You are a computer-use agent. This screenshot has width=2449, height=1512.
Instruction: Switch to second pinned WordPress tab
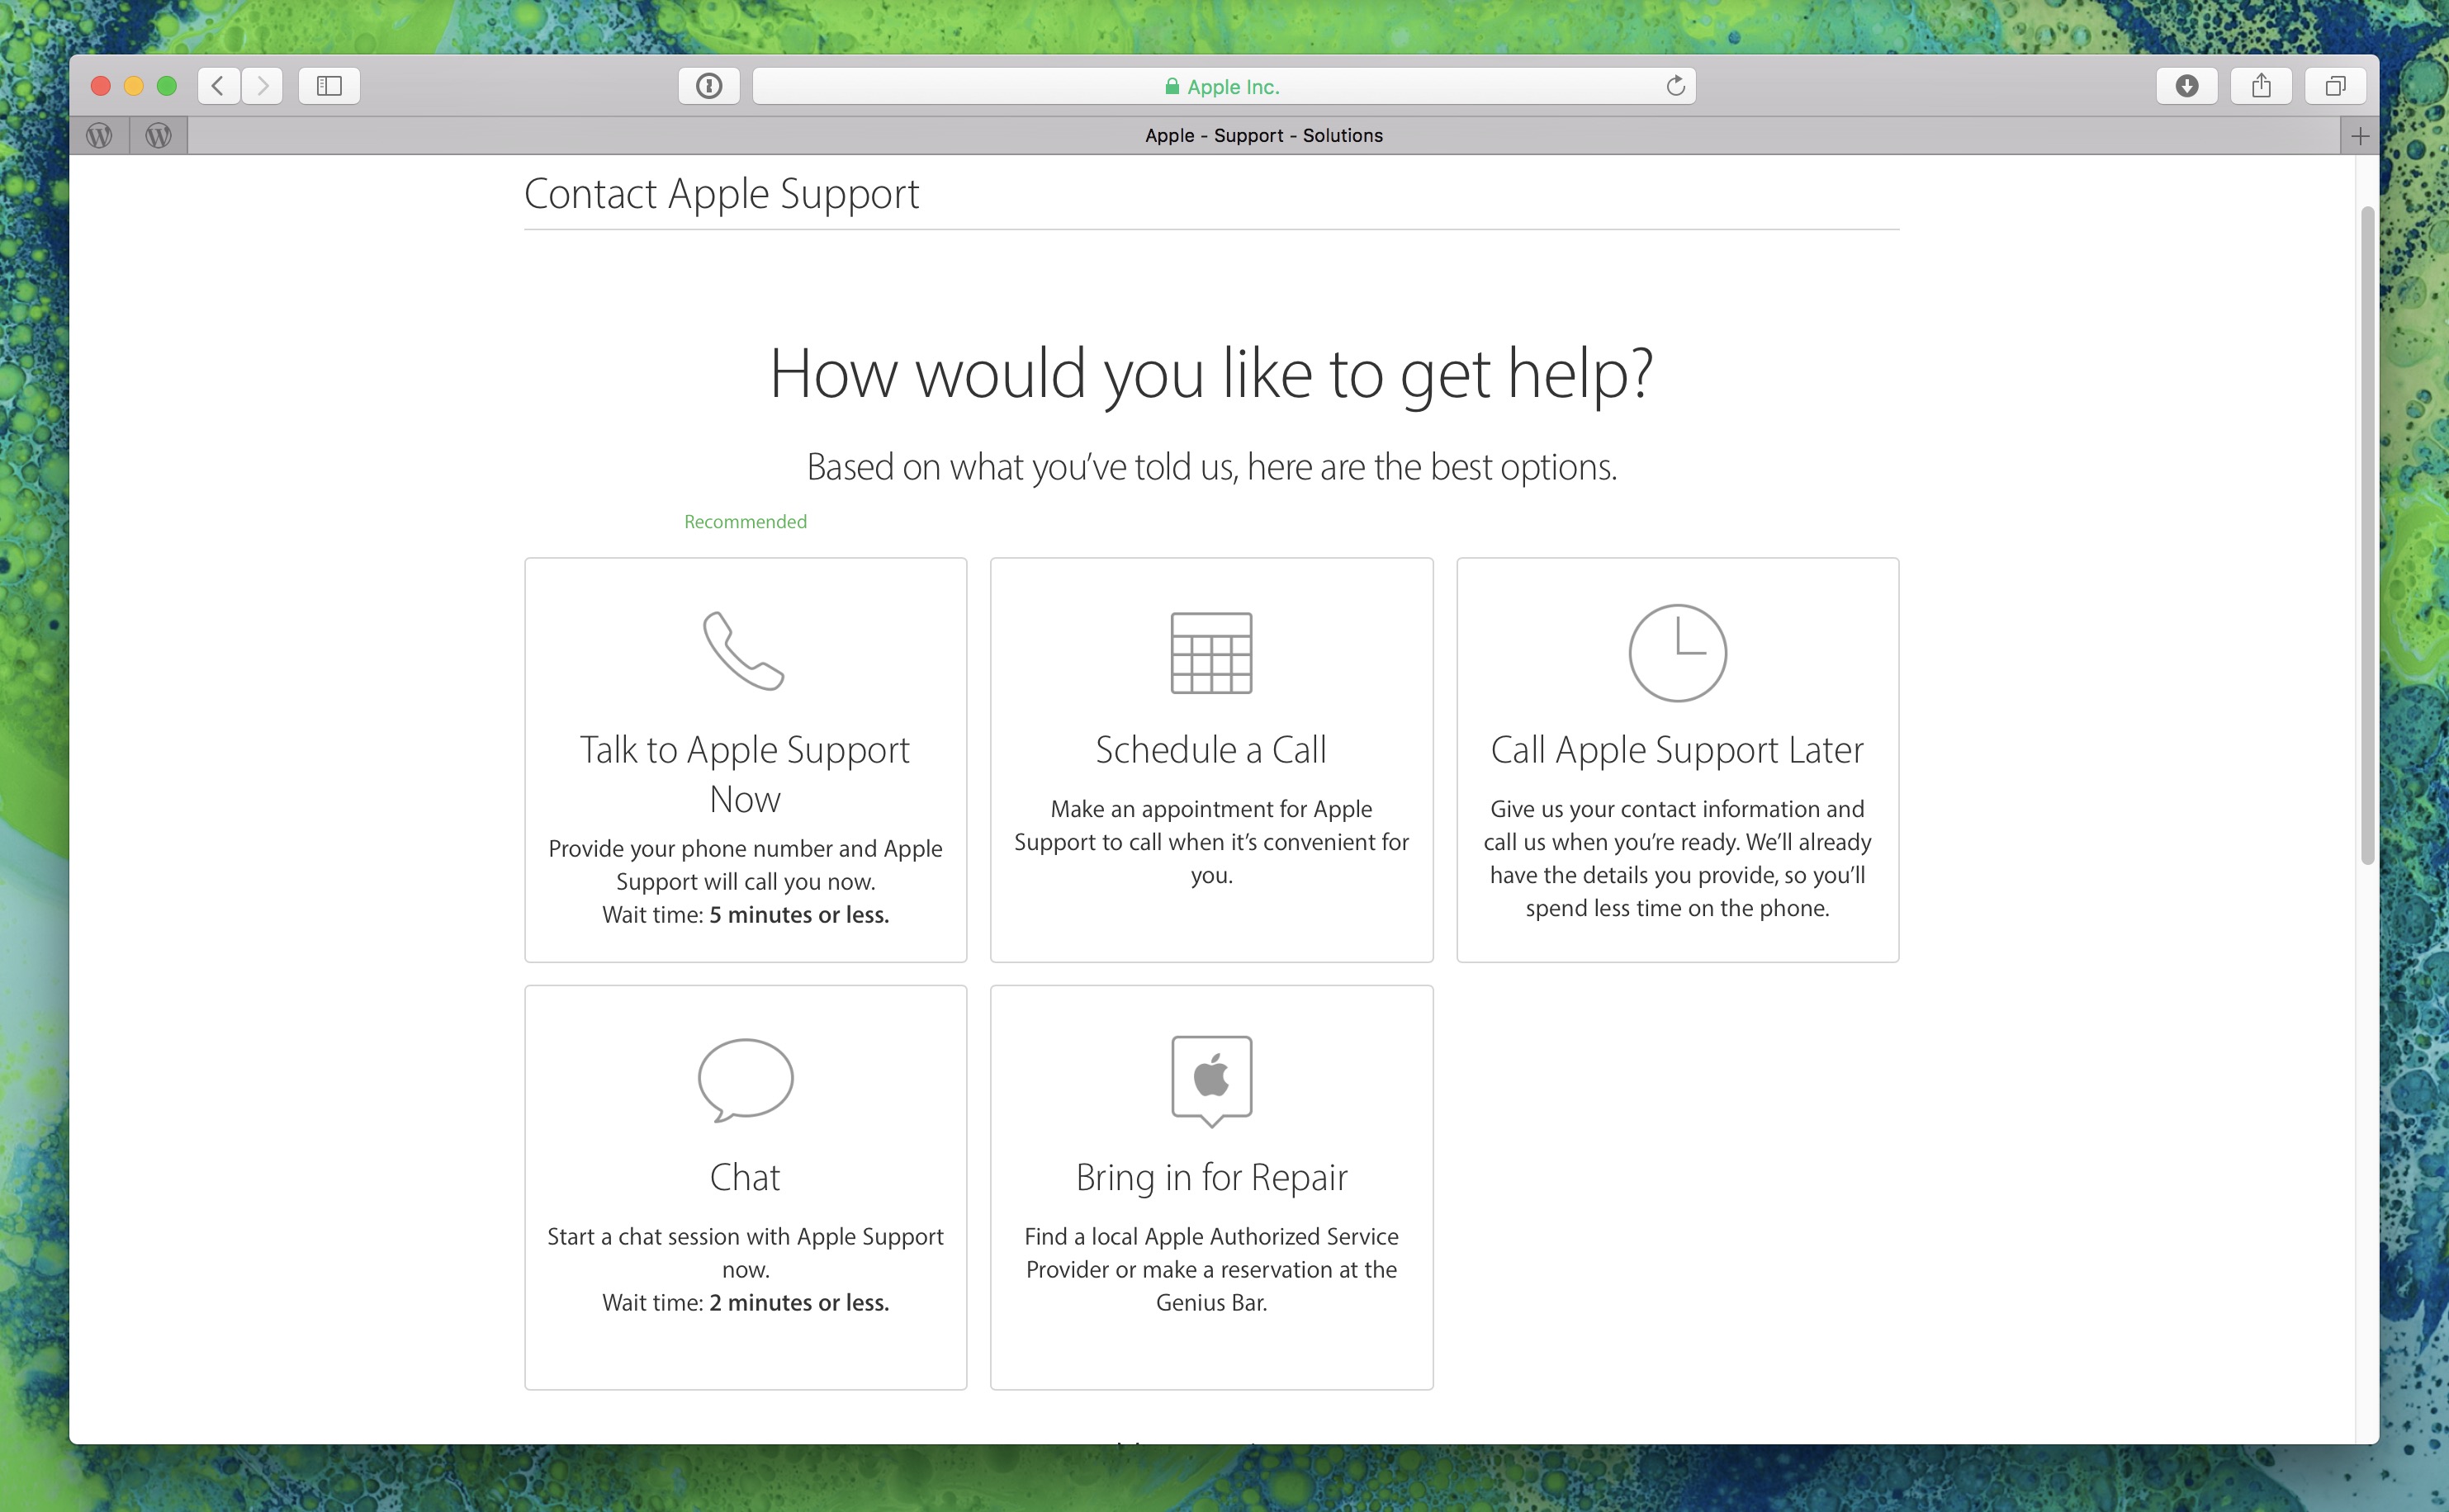click(x=158, y=135)
